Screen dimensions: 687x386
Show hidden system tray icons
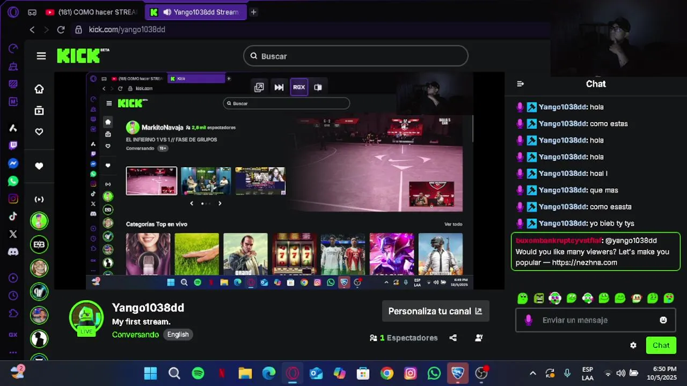point(533,373)
